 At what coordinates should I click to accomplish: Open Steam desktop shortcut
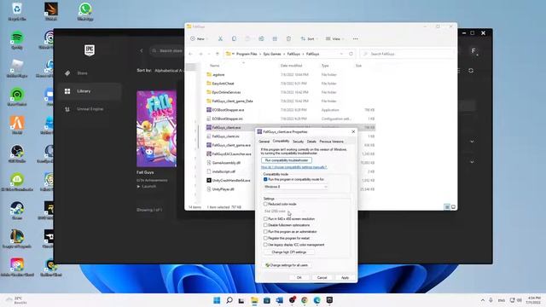pyautogui.click(x=17, y=211)
